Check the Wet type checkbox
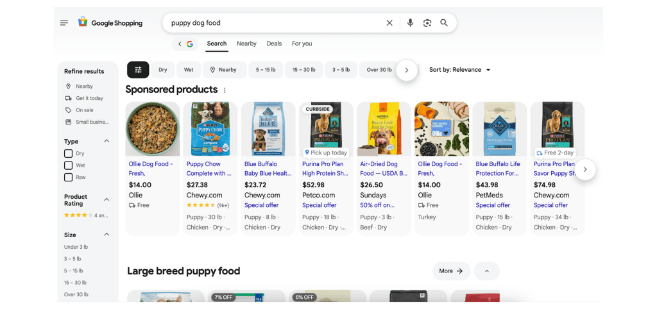The image size is (657, 309). coord(68,165)
